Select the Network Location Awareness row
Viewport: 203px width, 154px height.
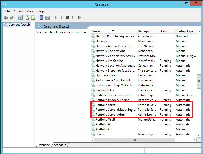[143, 66]
